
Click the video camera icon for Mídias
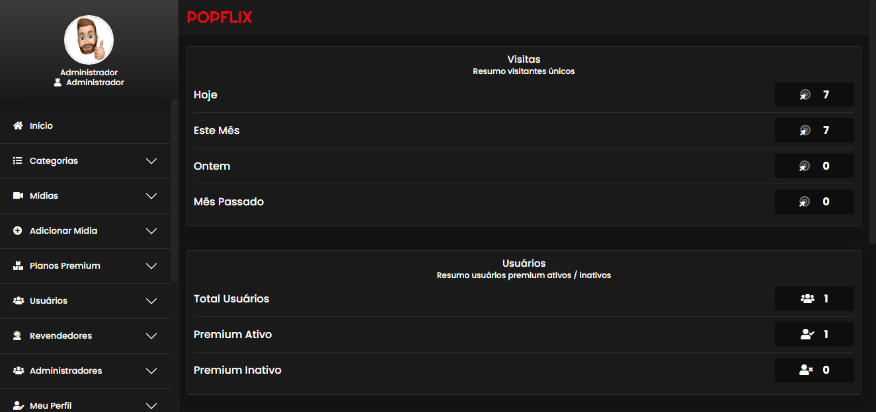tap(18, 196)
